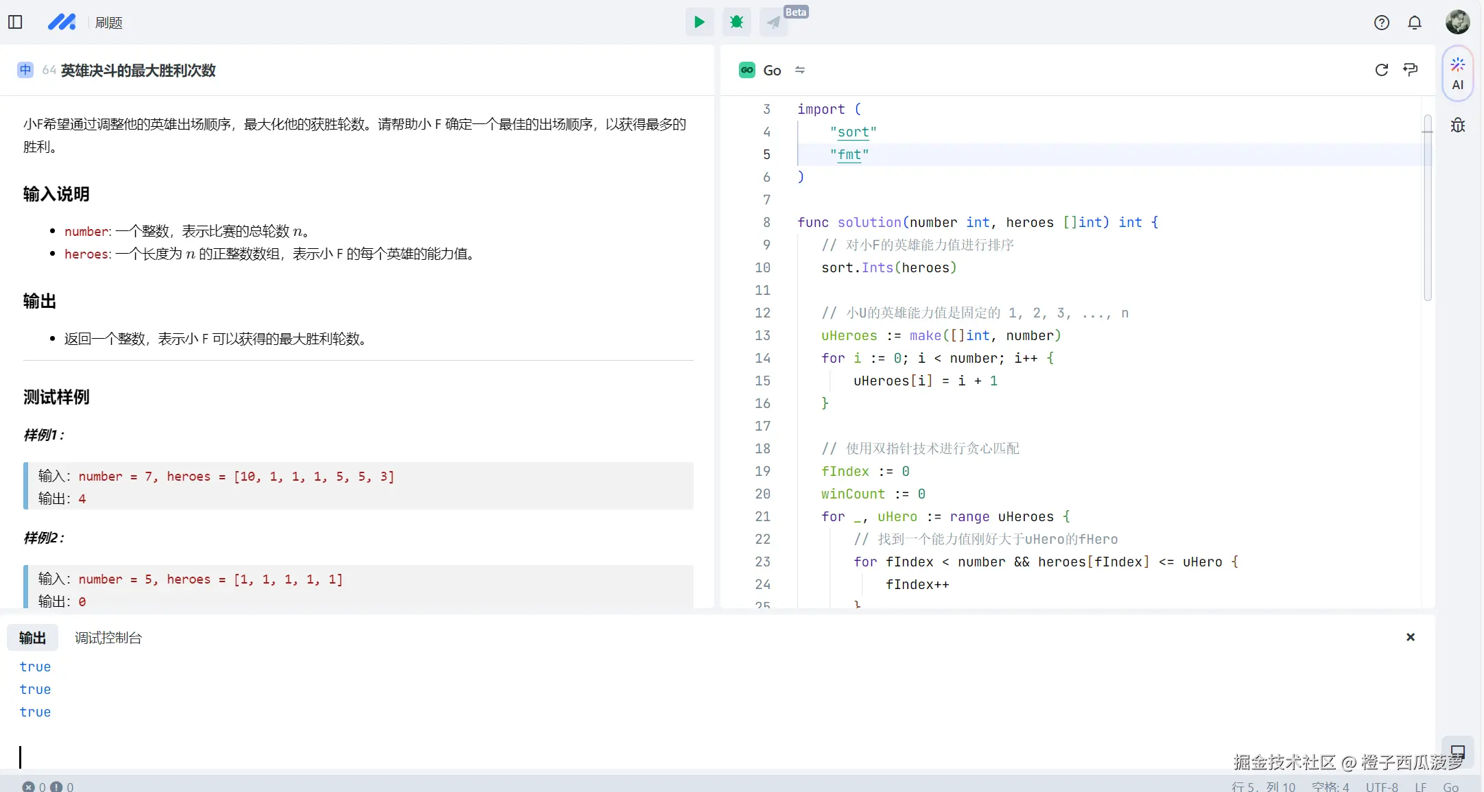Reset code with the refresh icon
Viewport: 1484px width, 792px height.
[1382, 70]
